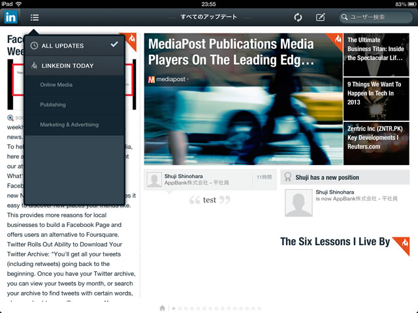Screen dimensions: 418x313
Task: Open Shuji Shinohara's new position avatar
Action: click(x=298, y=203)
